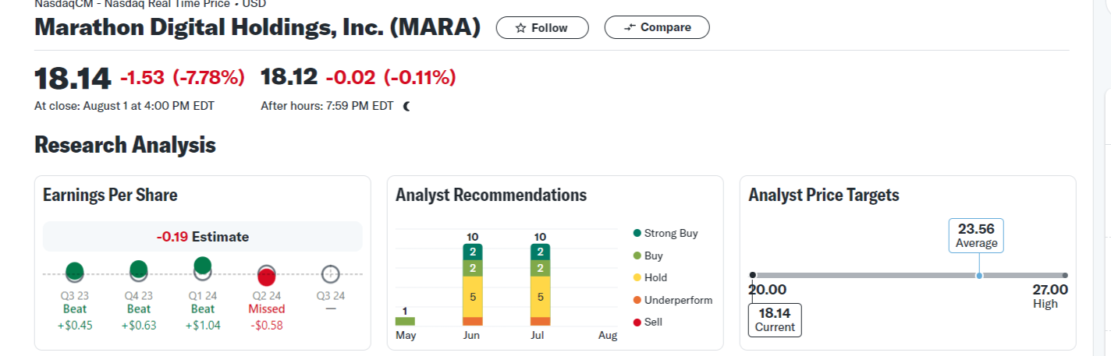Click the Q3 23 green earnings dot
The image size is (1111, 356).
(x=75, y=271)
